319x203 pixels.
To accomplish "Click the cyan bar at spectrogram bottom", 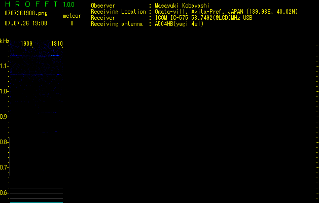I will pos(37,202).
